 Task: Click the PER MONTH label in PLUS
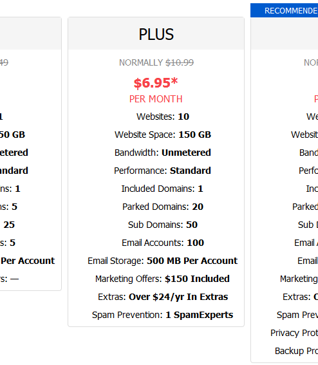[156, 99]
